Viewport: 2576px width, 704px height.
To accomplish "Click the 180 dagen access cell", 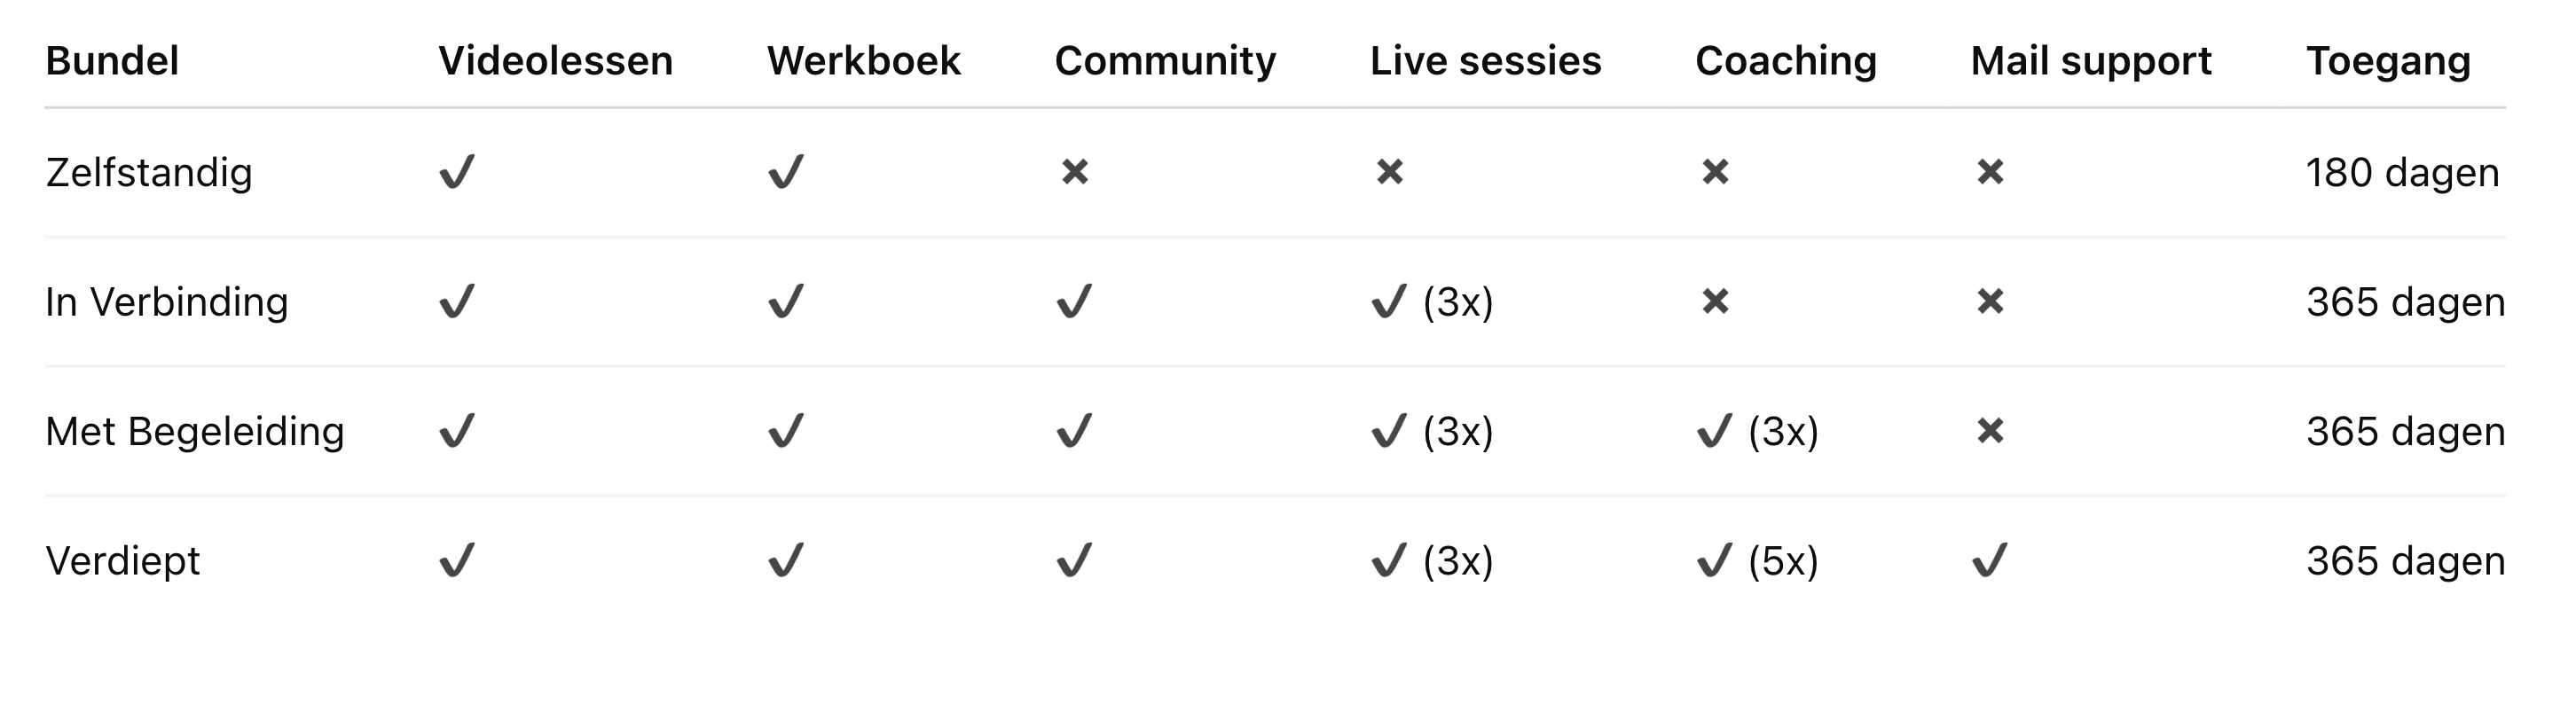I will point(2402,172).
